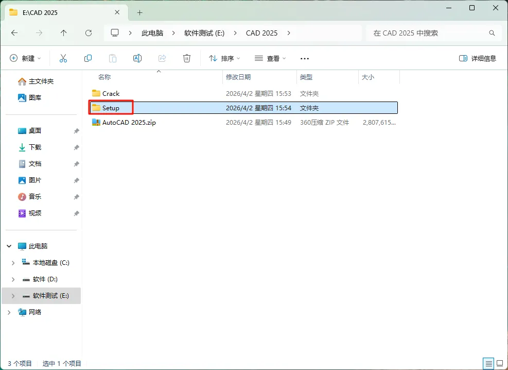Toggle the 详细信息 details pane
Screen dimensions: 508x370
[478, 58]
